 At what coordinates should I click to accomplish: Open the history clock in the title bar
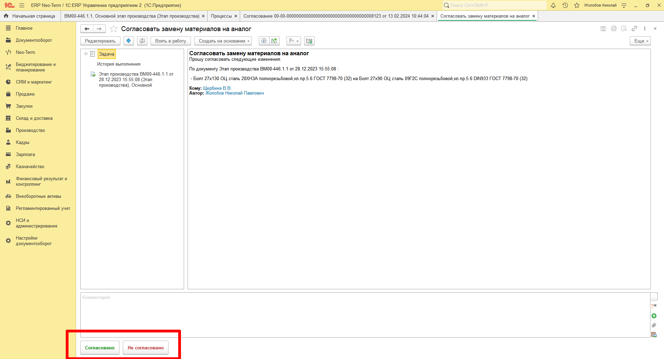[x=565, y=5]
